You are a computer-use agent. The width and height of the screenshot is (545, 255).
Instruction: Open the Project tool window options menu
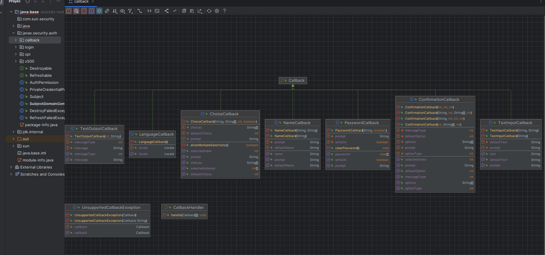51,1
